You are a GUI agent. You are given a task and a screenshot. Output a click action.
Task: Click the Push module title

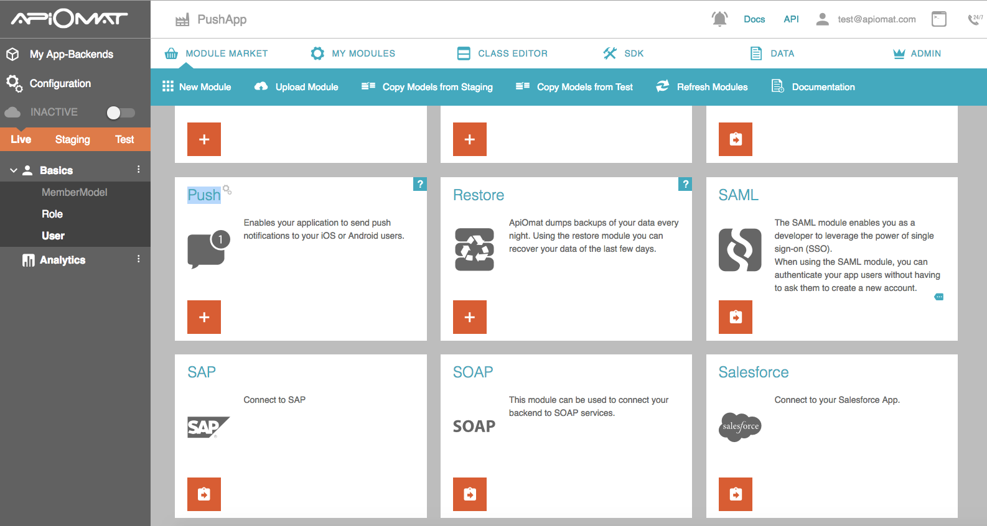tap(204, 195)
